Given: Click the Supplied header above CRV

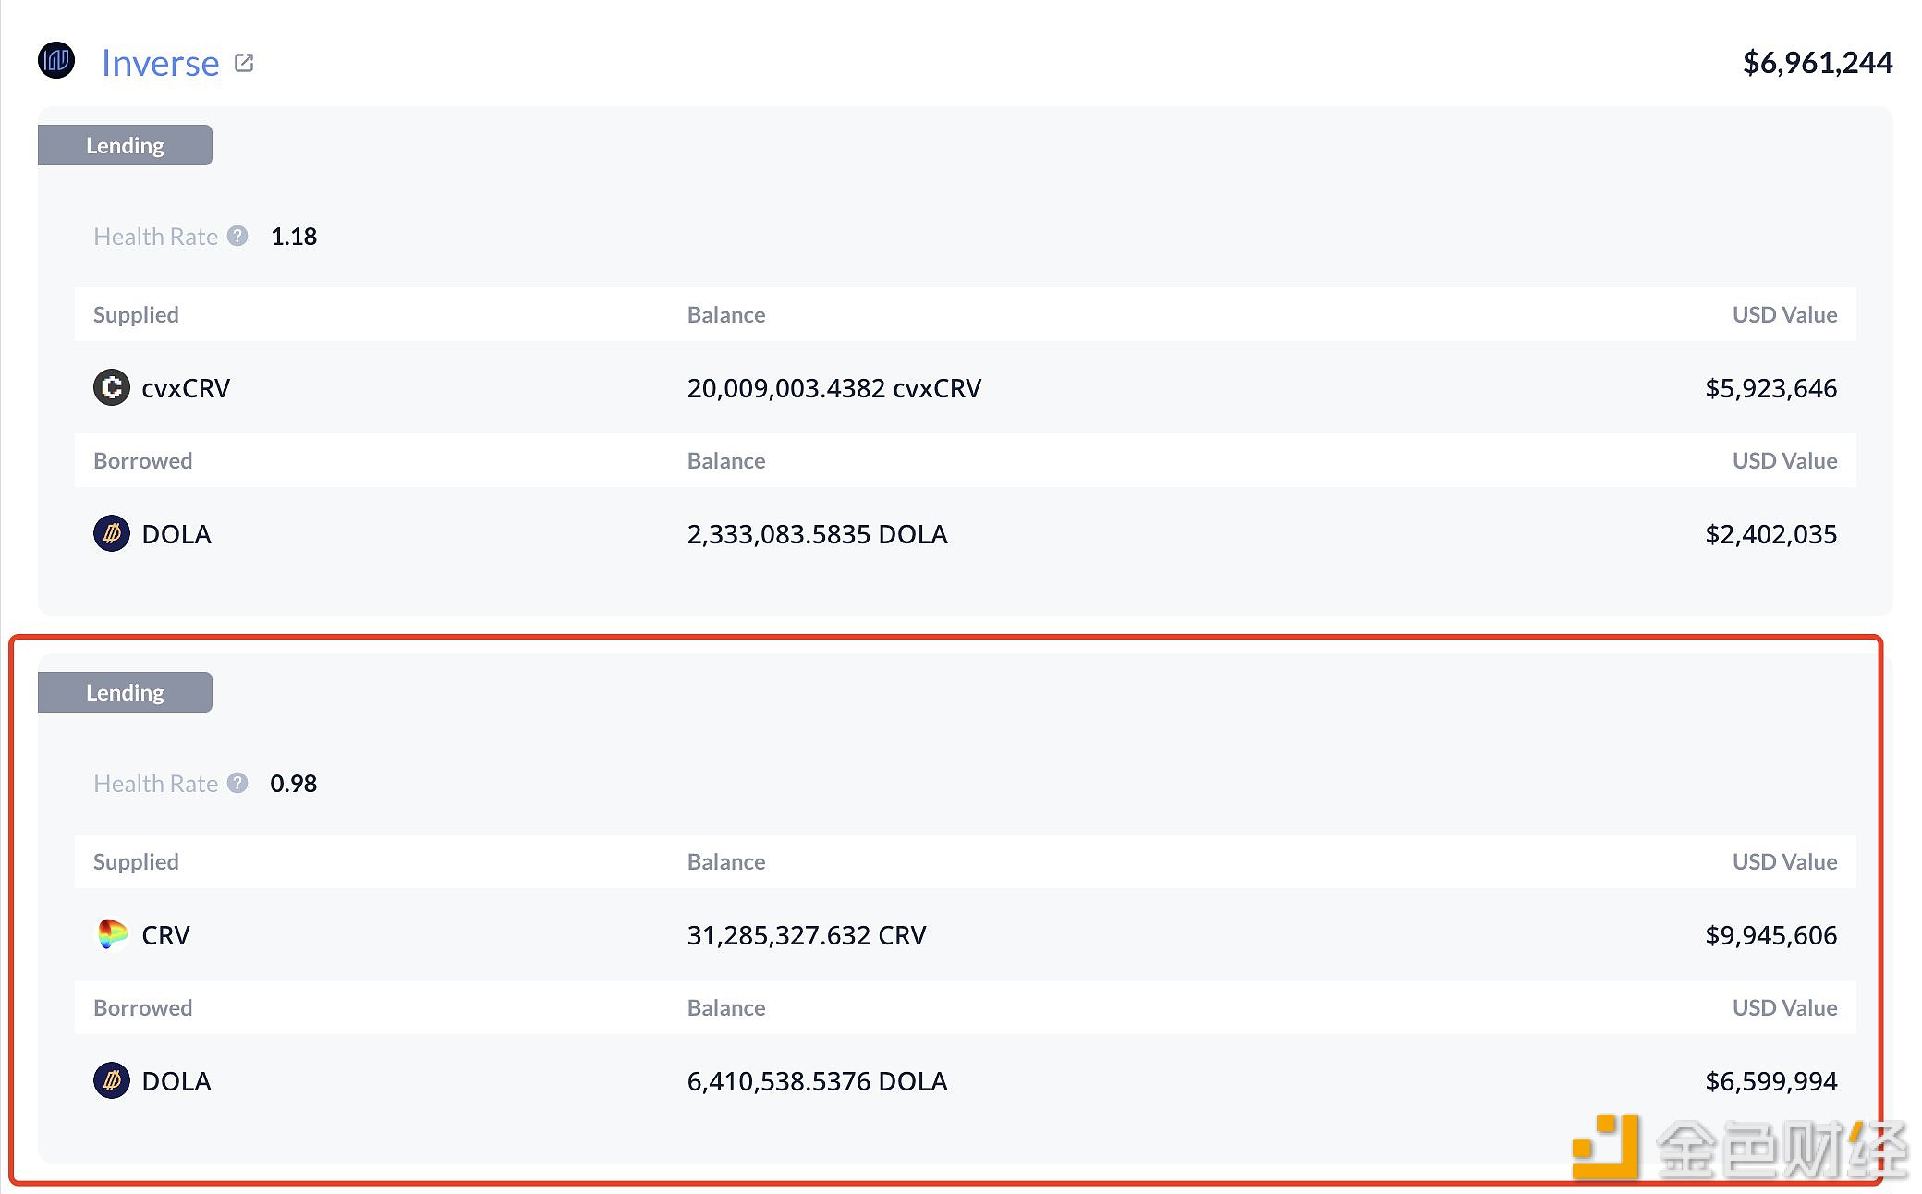Looking at the screenshot, I should point(136,862).
